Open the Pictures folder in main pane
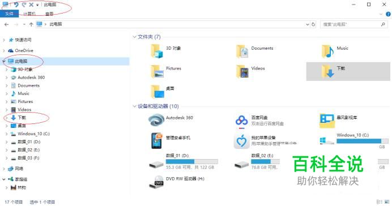Viewport: 392px width, 206px height. 157,71
